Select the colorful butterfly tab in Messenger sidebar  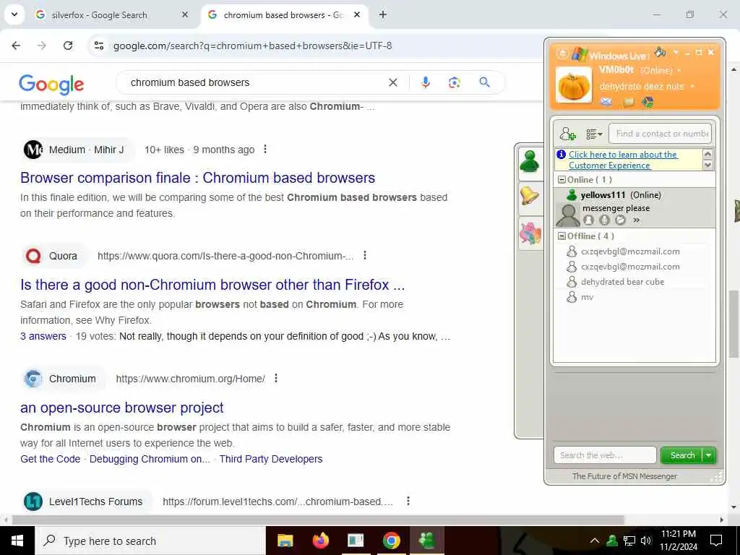pos(530,233)
